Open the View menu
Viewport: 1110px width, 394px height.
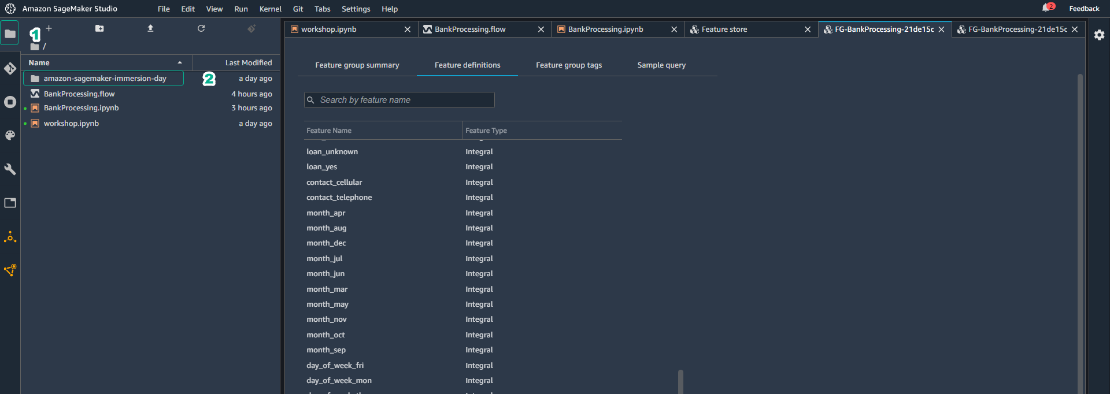coord(214,9)
